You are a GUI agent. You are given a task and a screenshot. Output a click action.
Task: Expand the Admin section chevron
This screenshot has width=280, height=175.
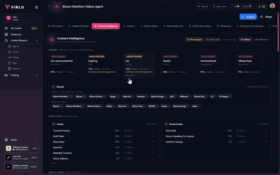point(37,140)
